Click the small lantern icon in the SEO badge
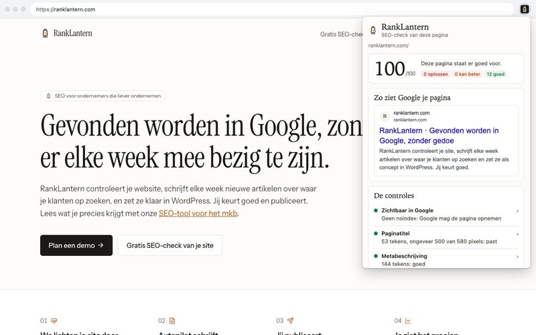The height and width of the screenshot is (335, 536). coord(48,96)
